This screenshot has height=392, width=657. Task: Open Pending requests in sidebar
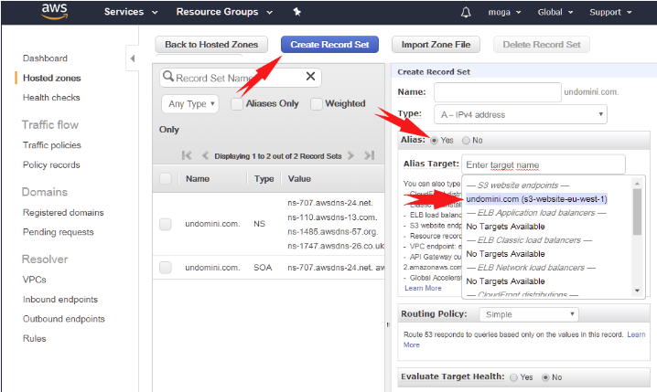pyautogui.click(x=59, y=232)
